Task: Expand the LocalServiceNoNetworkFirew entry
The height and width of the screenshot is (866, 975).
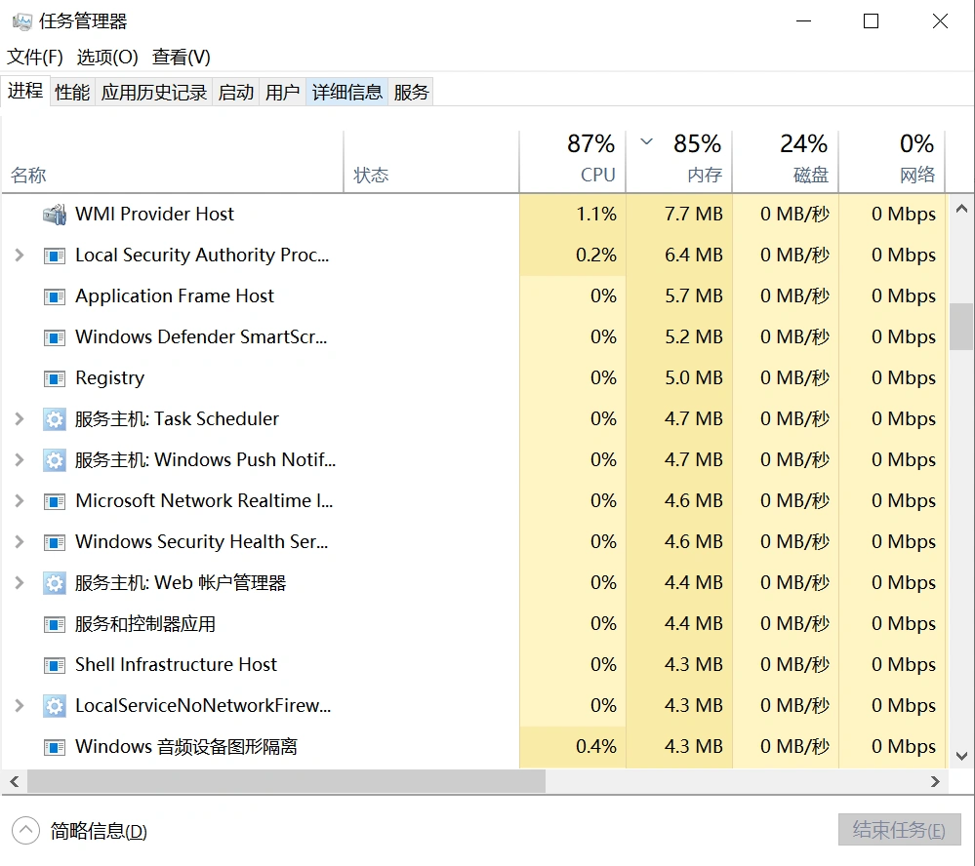Action: point(20,705)
